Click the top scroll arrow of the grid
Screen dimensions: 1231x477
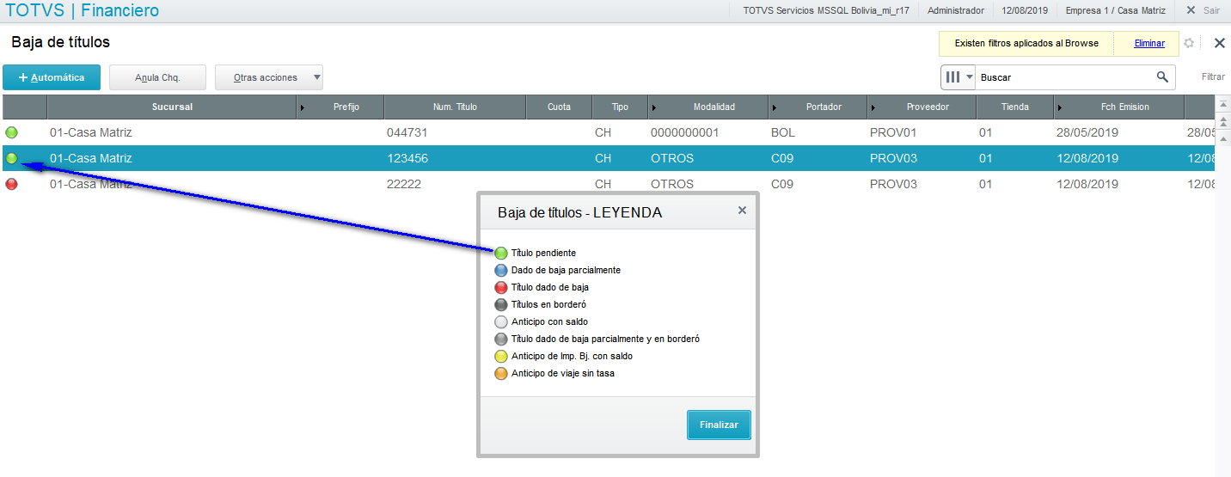[1223, 103]
